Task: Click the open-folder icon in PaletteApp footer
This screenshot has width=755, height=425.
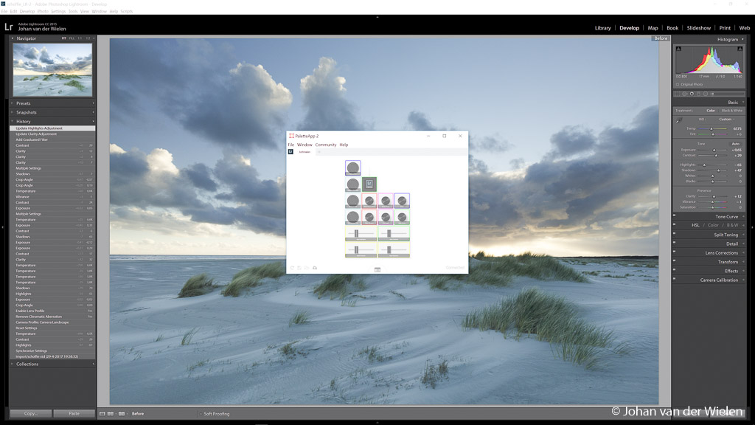Action: (x=307, y=268)
